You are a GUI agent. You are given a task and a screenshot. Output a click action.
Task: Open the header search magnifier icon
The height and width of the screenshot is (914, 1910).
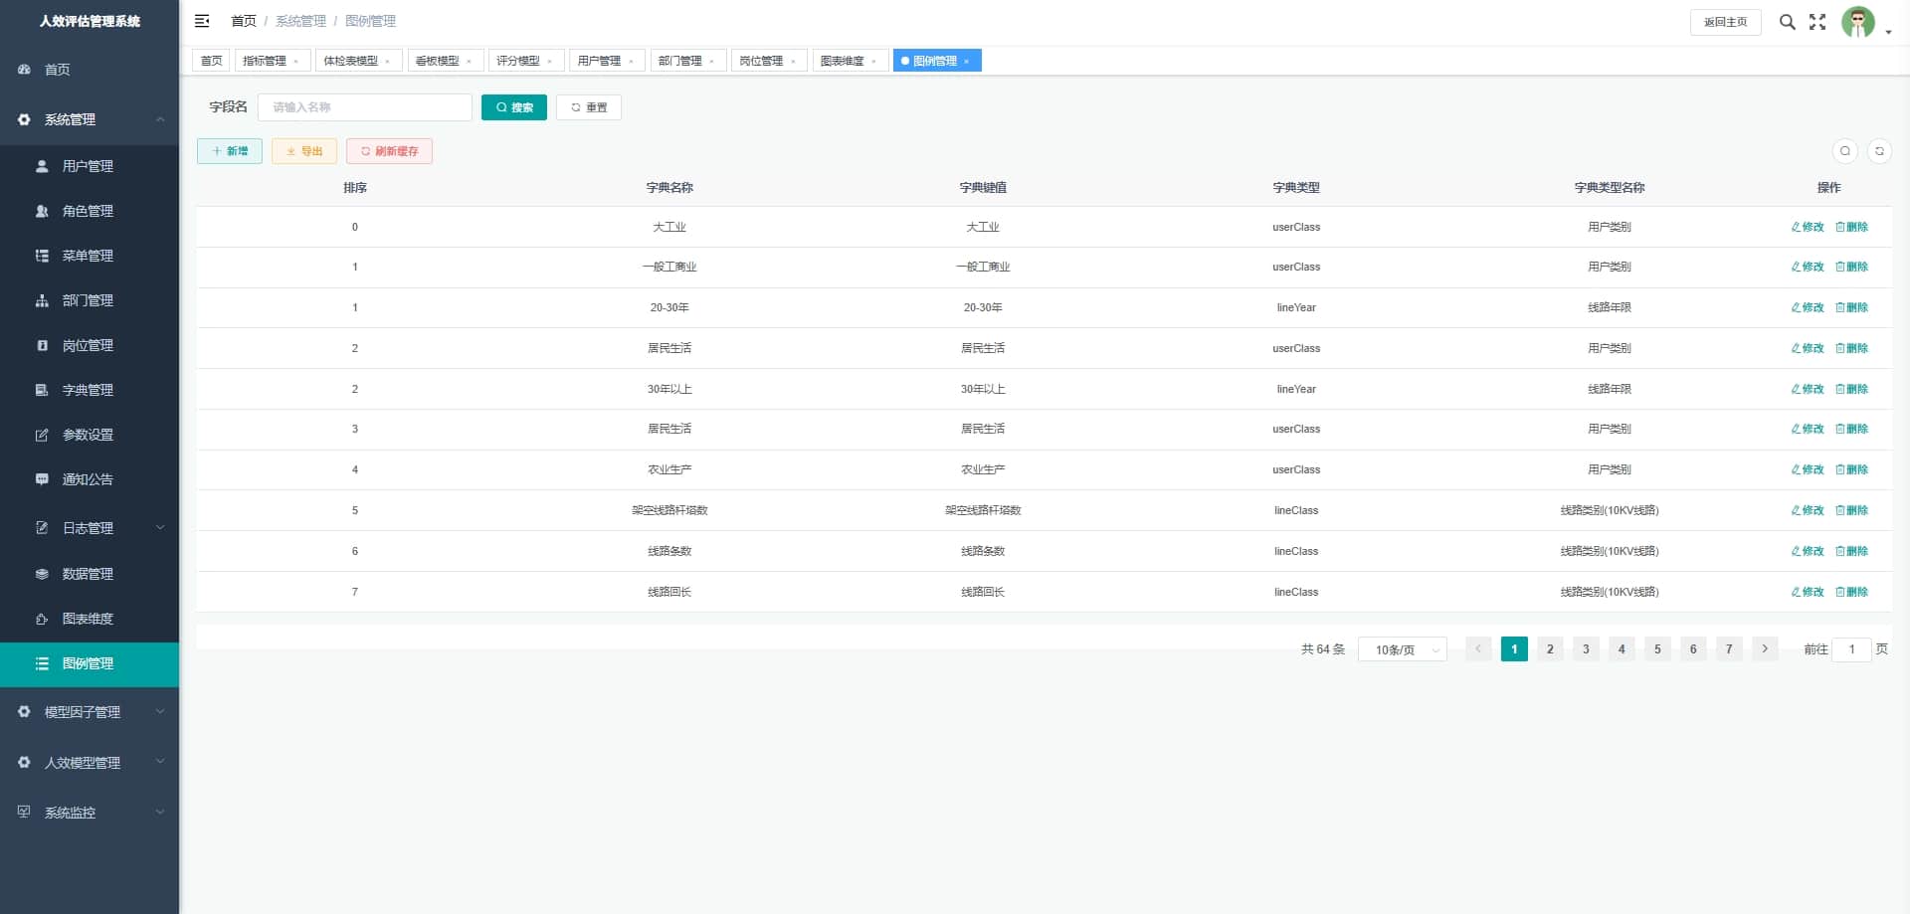(x=1788, y=22)
